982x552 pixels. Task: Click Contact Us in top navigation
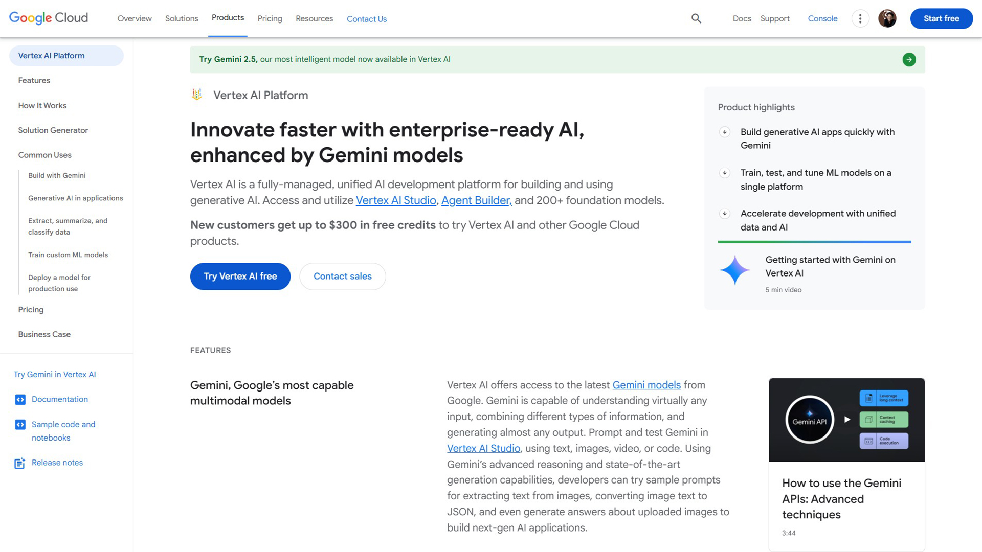367,19
